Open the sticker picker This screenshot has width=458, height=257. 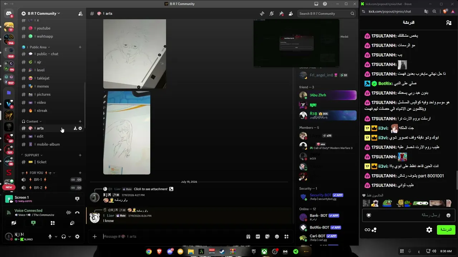coord(267,236)
